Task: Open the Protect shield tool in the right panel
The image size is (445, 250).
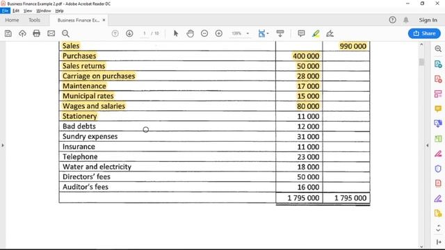Action: tap(438, 169)
